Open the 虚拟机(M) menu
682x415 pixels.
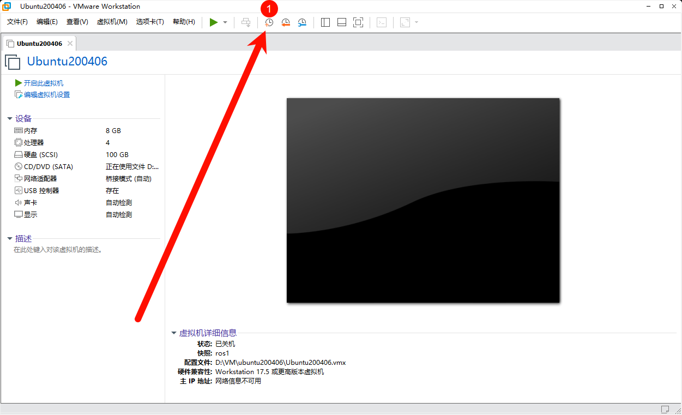pyautogui.click(x=112, y=22)
